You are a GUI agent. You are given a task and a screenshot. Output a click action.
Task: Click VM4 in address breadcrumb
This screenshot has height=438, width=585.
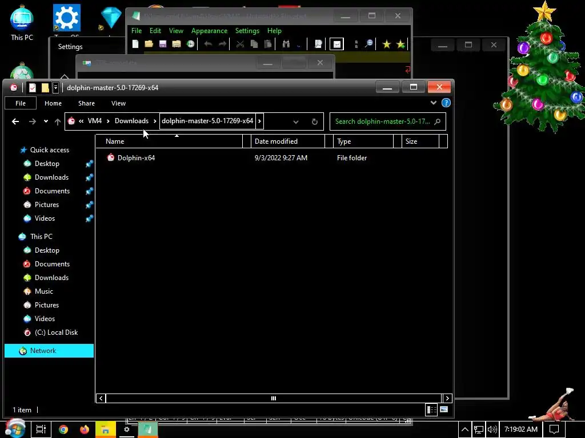coord(95,121)
